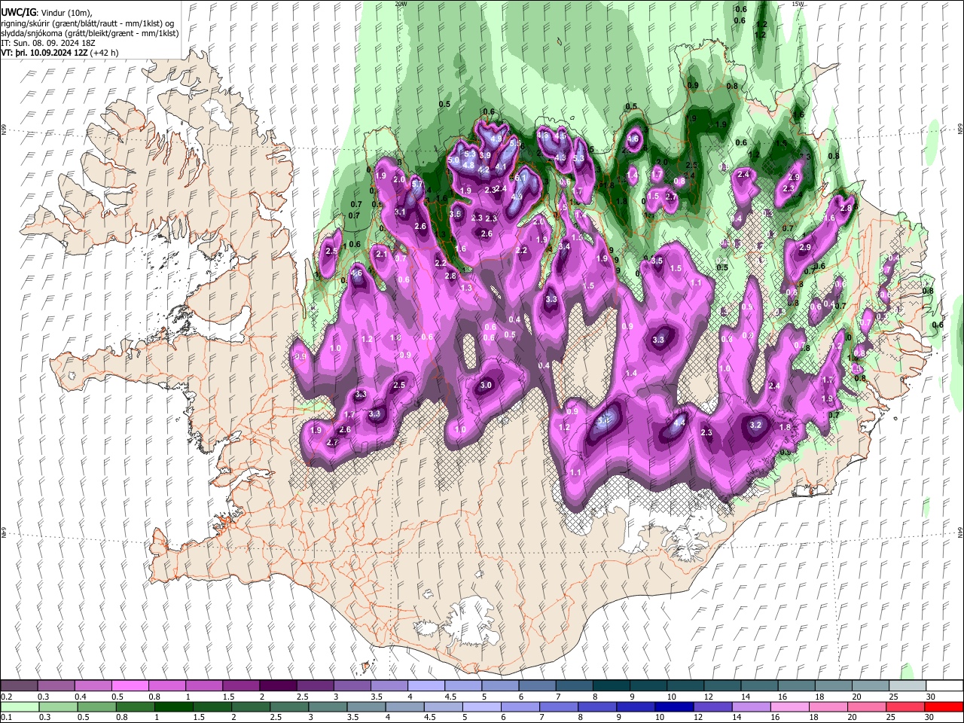Select the grey-green rain swatch between 3 and 3.5

pyautogui.click(x=327, y=706)
